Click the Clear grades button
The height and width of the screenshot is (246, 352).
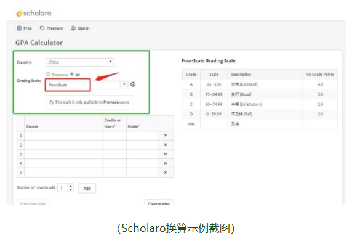pyautogui.click(x=159, y=203)
